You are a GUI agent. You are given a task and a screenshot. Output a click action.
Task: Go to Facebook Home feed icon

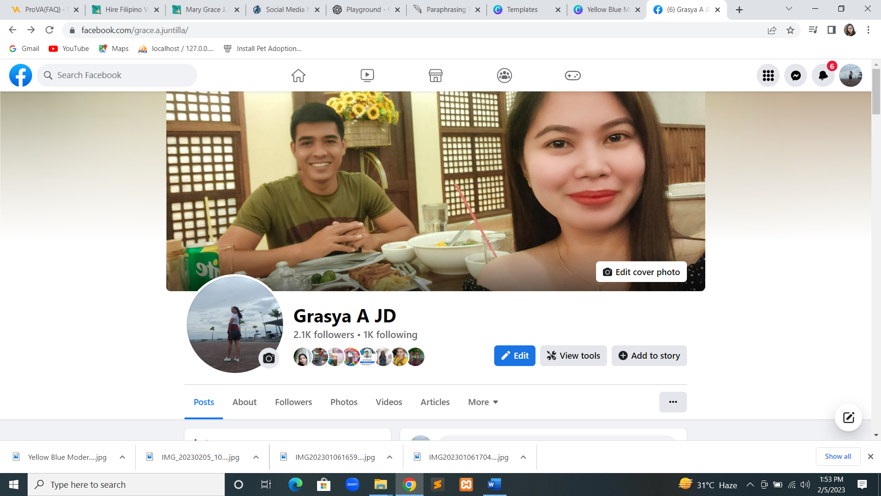pos(298,75)
